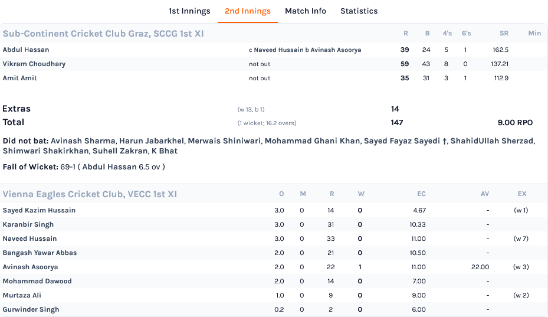Click bowler Murtaza Ali
The image size is (548, 317).
point(22,295)
